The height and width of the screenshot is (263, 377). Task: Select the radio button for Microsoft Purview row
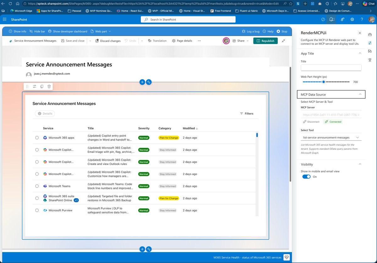(x=37, y=210)
